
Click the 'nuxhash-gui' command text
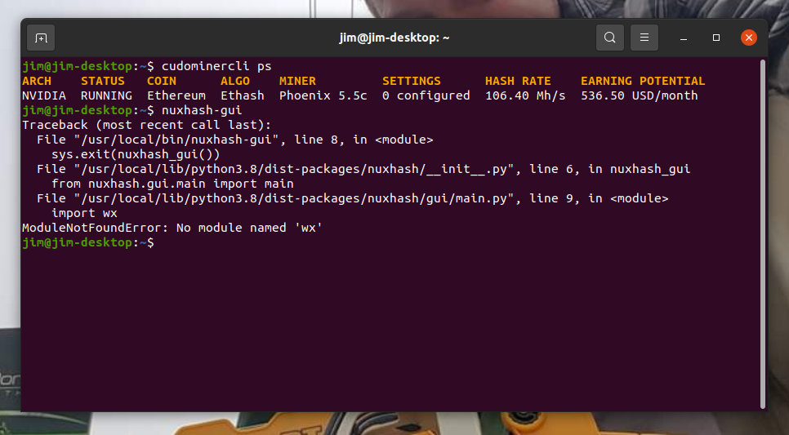pos(202,110)
